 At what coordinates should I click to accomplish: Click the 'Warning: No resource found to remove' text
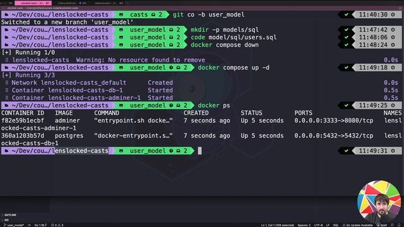140,60
